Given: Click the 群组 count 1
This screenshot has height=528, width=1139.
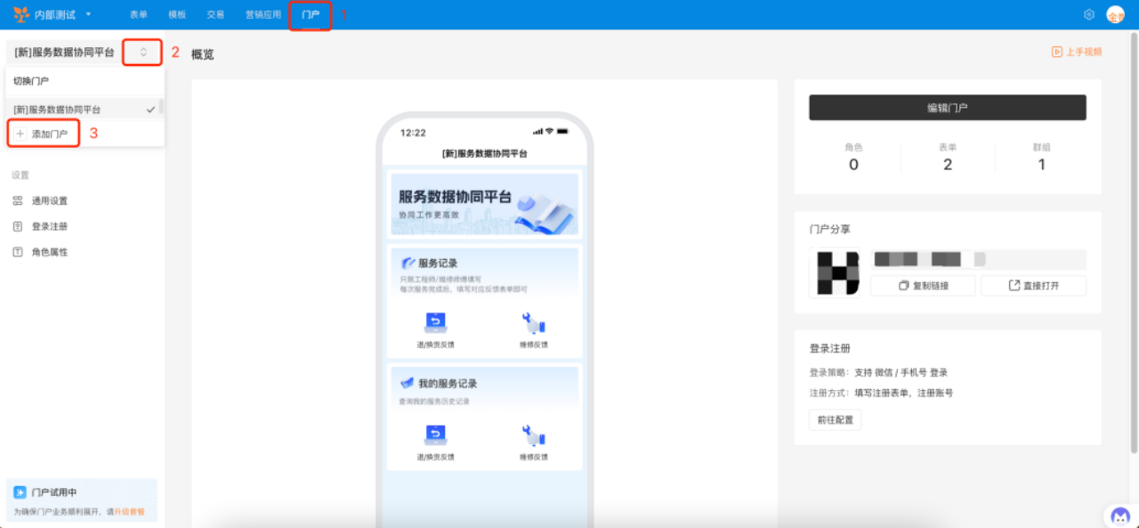Looking at the screenshot, I should pos(1042,165).
